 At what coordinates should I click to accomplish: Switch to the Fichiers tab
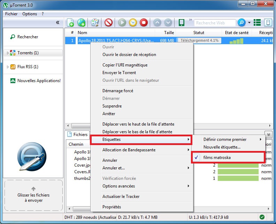click(77, 134)
